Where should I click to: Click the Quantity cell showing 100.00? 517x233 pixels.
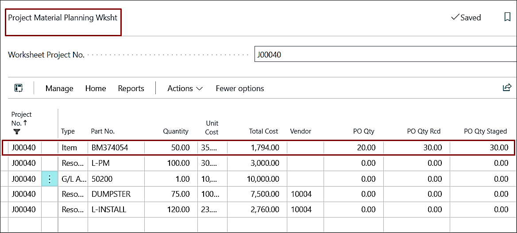(x=177, y=163)
